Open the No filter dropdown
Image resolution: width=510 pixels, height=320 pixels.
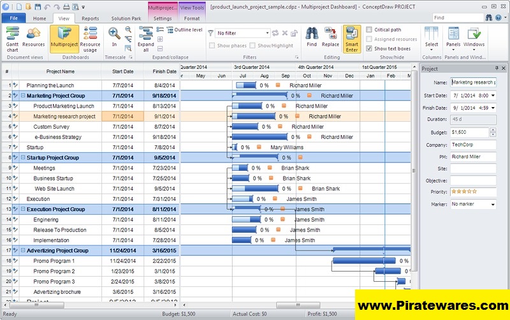(x=242, y=33)
